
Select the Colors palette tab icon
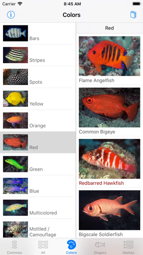[x=71, y=245]
